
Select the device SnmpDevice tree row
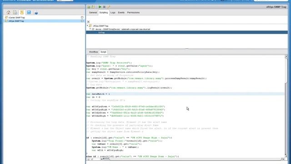click(x=123, y=29)
